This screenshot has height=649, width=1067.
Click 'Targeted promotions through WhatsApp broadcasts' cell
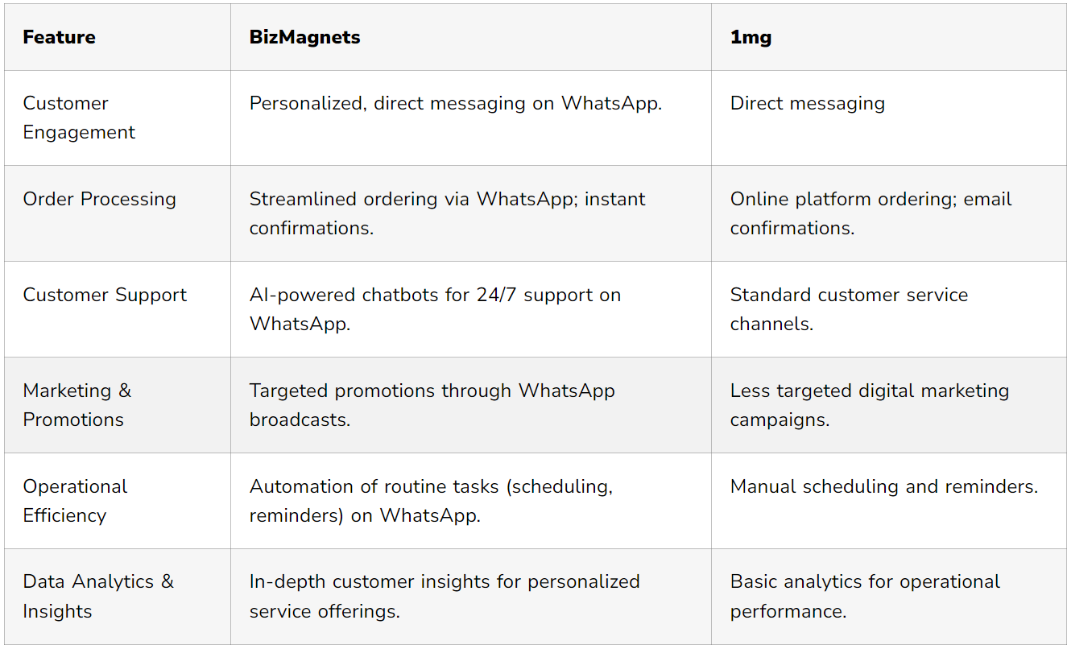click(432, 405)
